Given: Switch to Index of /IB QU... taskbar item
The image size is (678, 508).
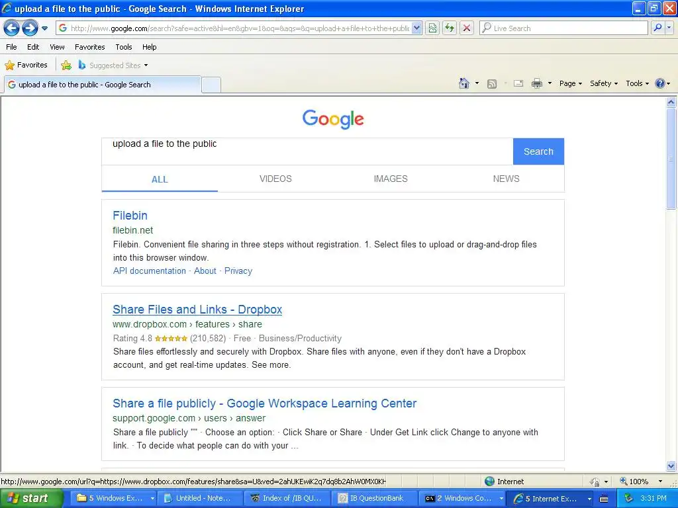Looking at the screenshot, I should tap(287, 499).
